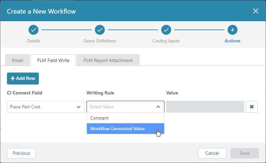Select Workflow Generated Value option
Screen dimensions: 266x163
125,129
